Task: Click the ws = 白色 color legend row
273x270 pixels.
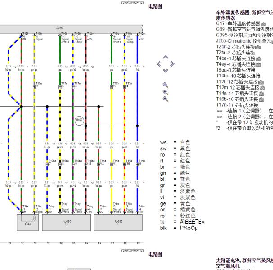Action: pyautogui.click(x=175, y=143)
